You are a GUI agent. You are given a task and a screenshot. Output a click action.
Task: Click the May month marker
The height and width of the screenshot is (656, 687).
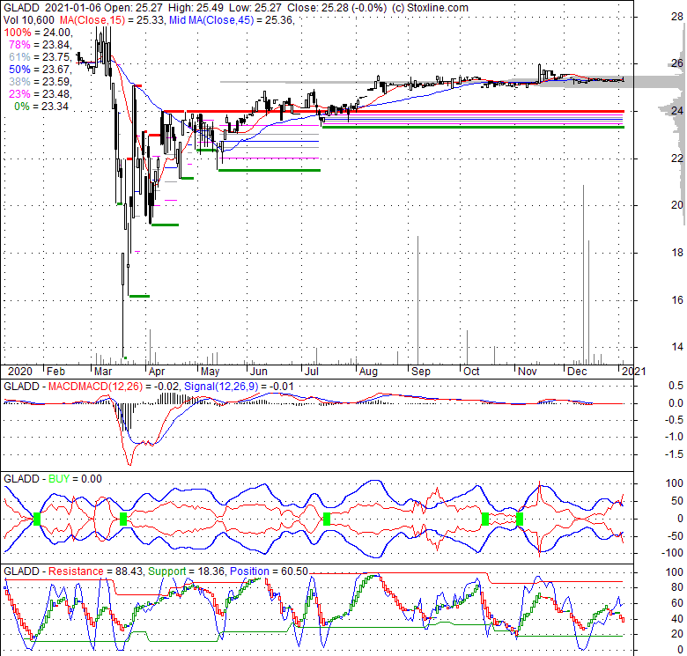210,372
